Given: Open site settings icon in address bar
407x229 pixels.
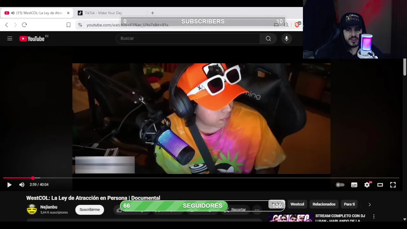Looking at the screenshot, I should [x=80, y=25].
